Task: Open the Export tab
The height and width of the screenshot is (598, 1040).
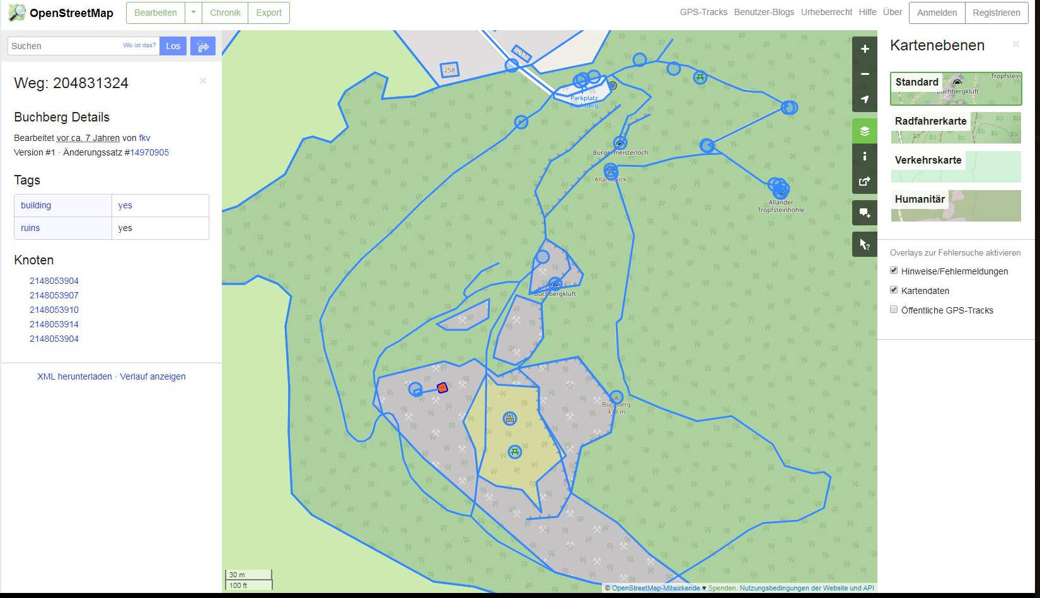Action: click(x=269, y=13)
